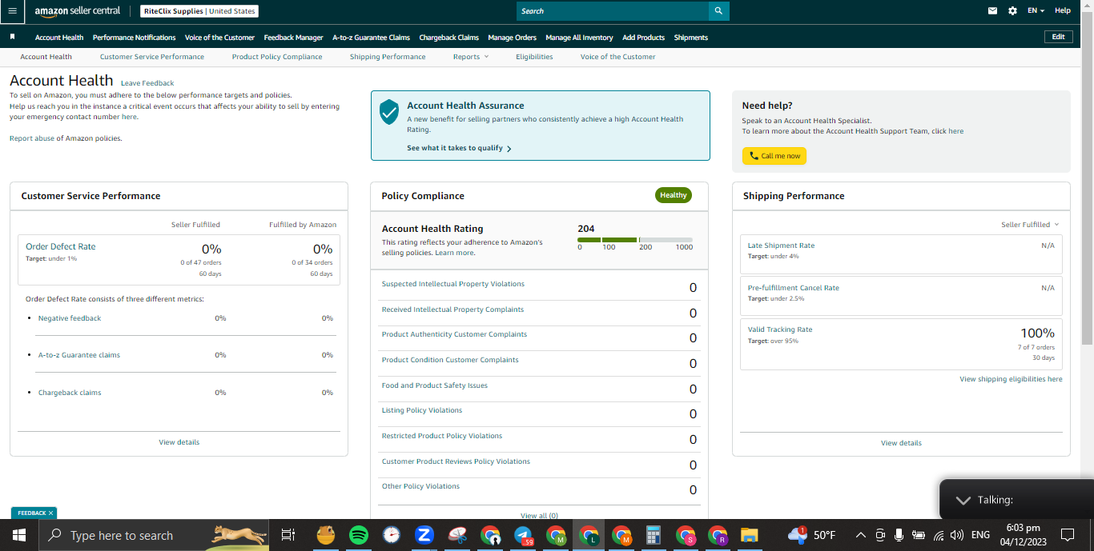Open the clock app taskbar icon
The image size is (1094, 551).
(391, 535)
